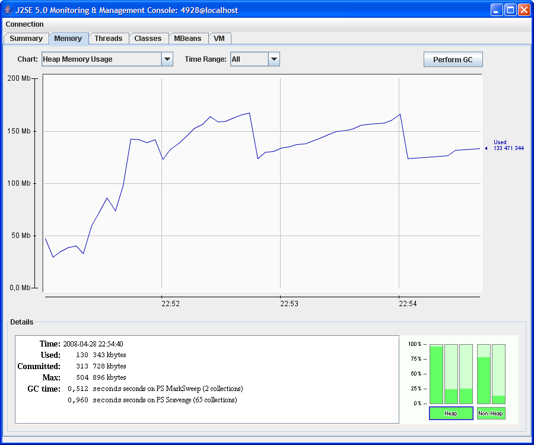Select the middle heap memory pool bar

coord(452,374)
